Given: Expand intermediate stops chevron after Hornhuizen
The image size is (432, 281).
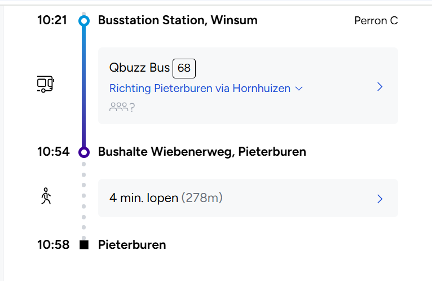Looking at the screenshot, I should click(299, 89).
